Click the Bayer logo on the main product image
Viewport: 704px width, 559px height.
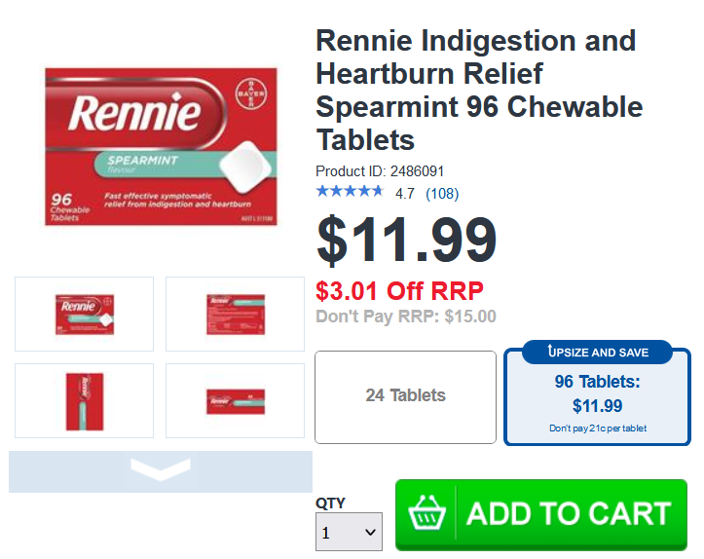tap(251, 97)
